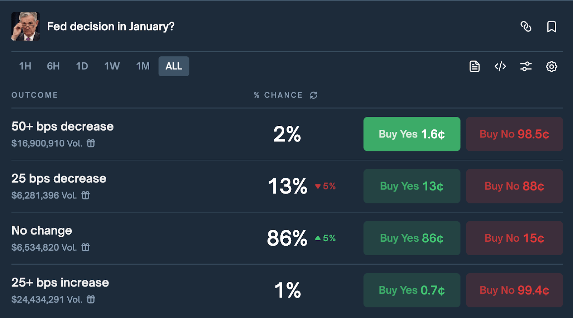Click gift icon under No change
Screen dimensions: 573x318
pos(86,247)
